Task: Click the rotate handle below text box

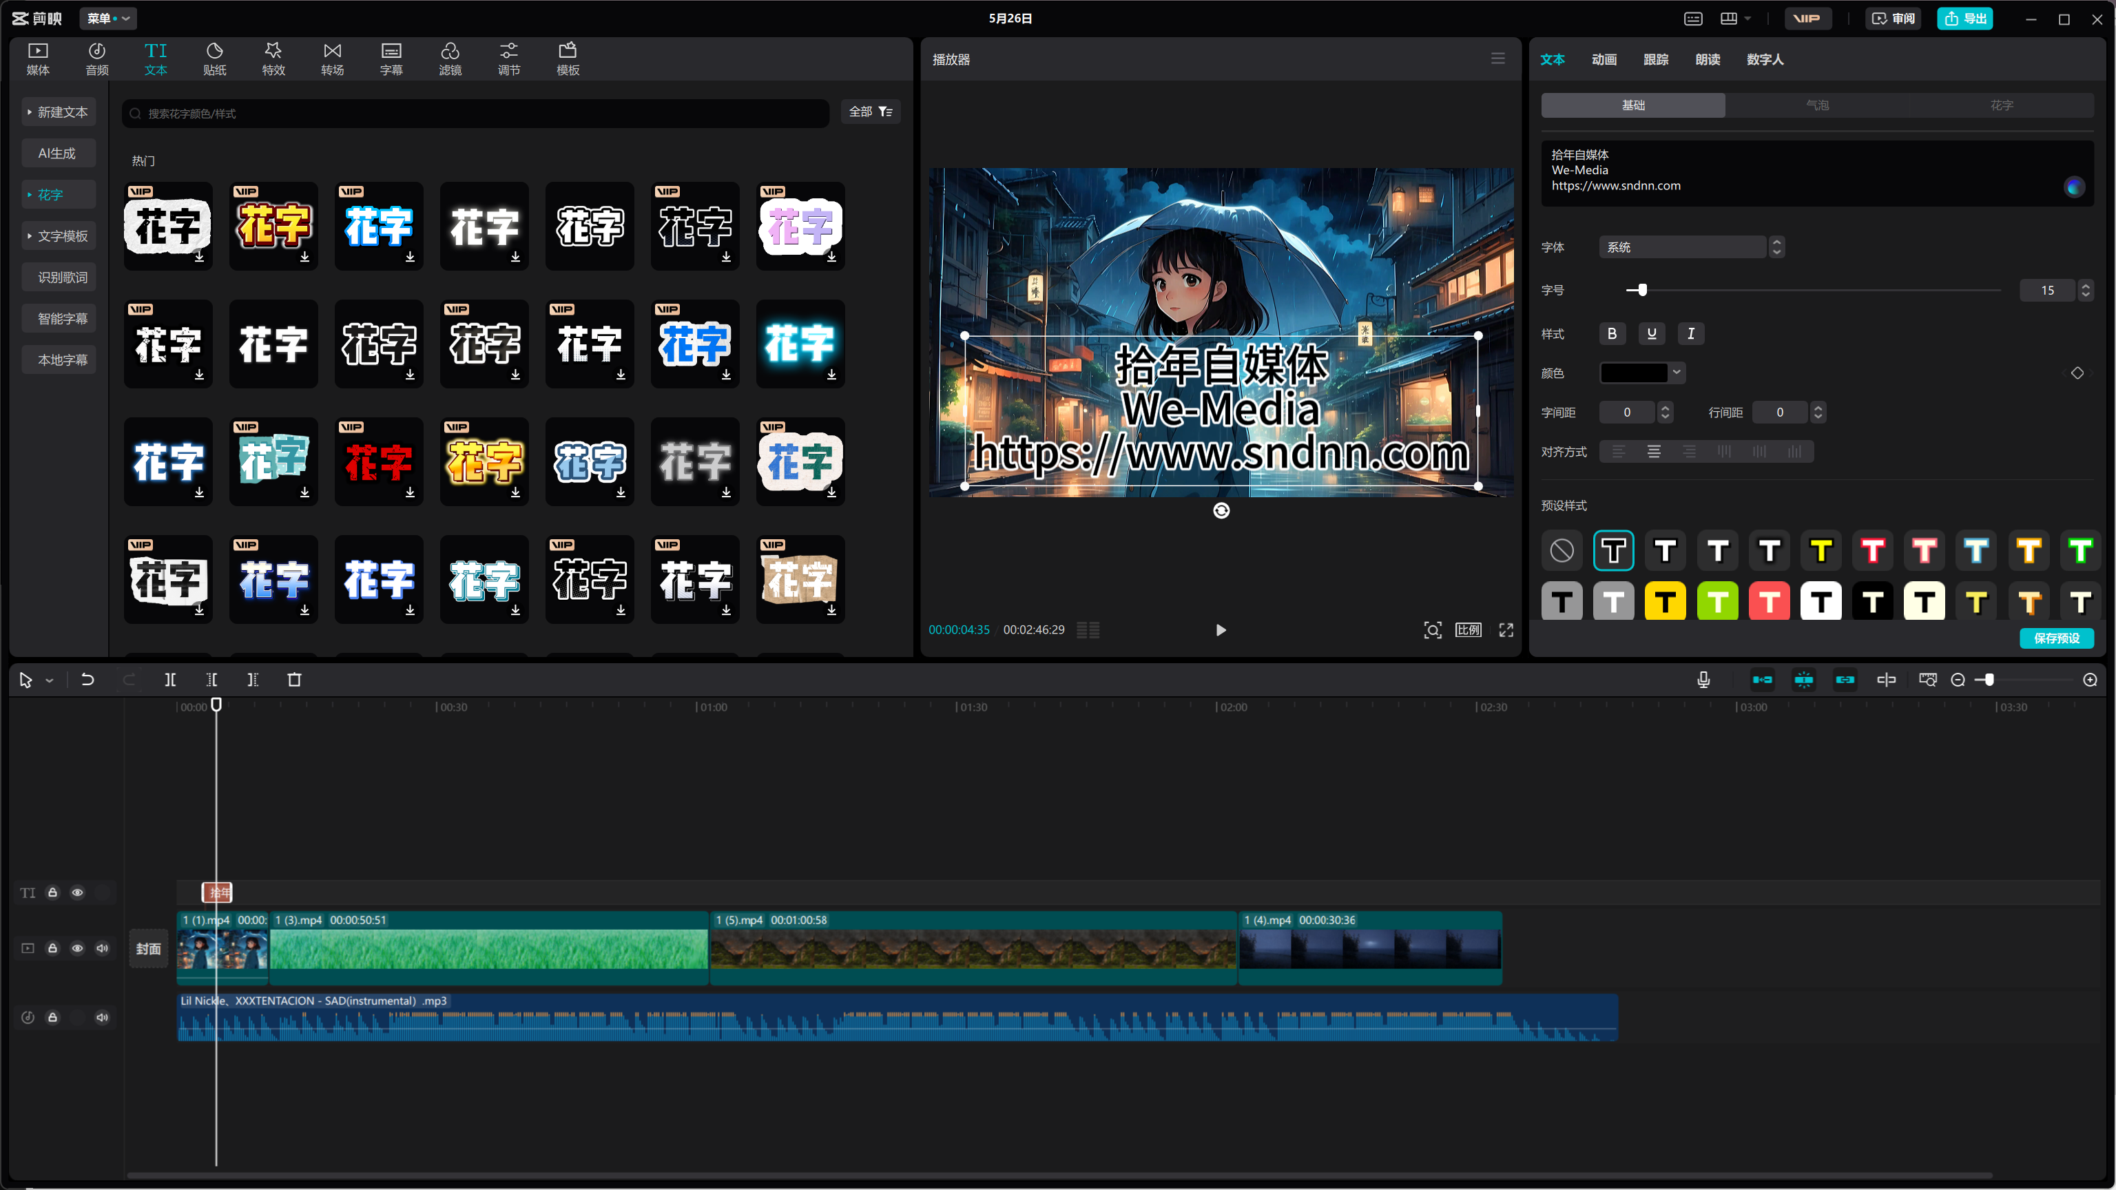Action: [1221, 511]
